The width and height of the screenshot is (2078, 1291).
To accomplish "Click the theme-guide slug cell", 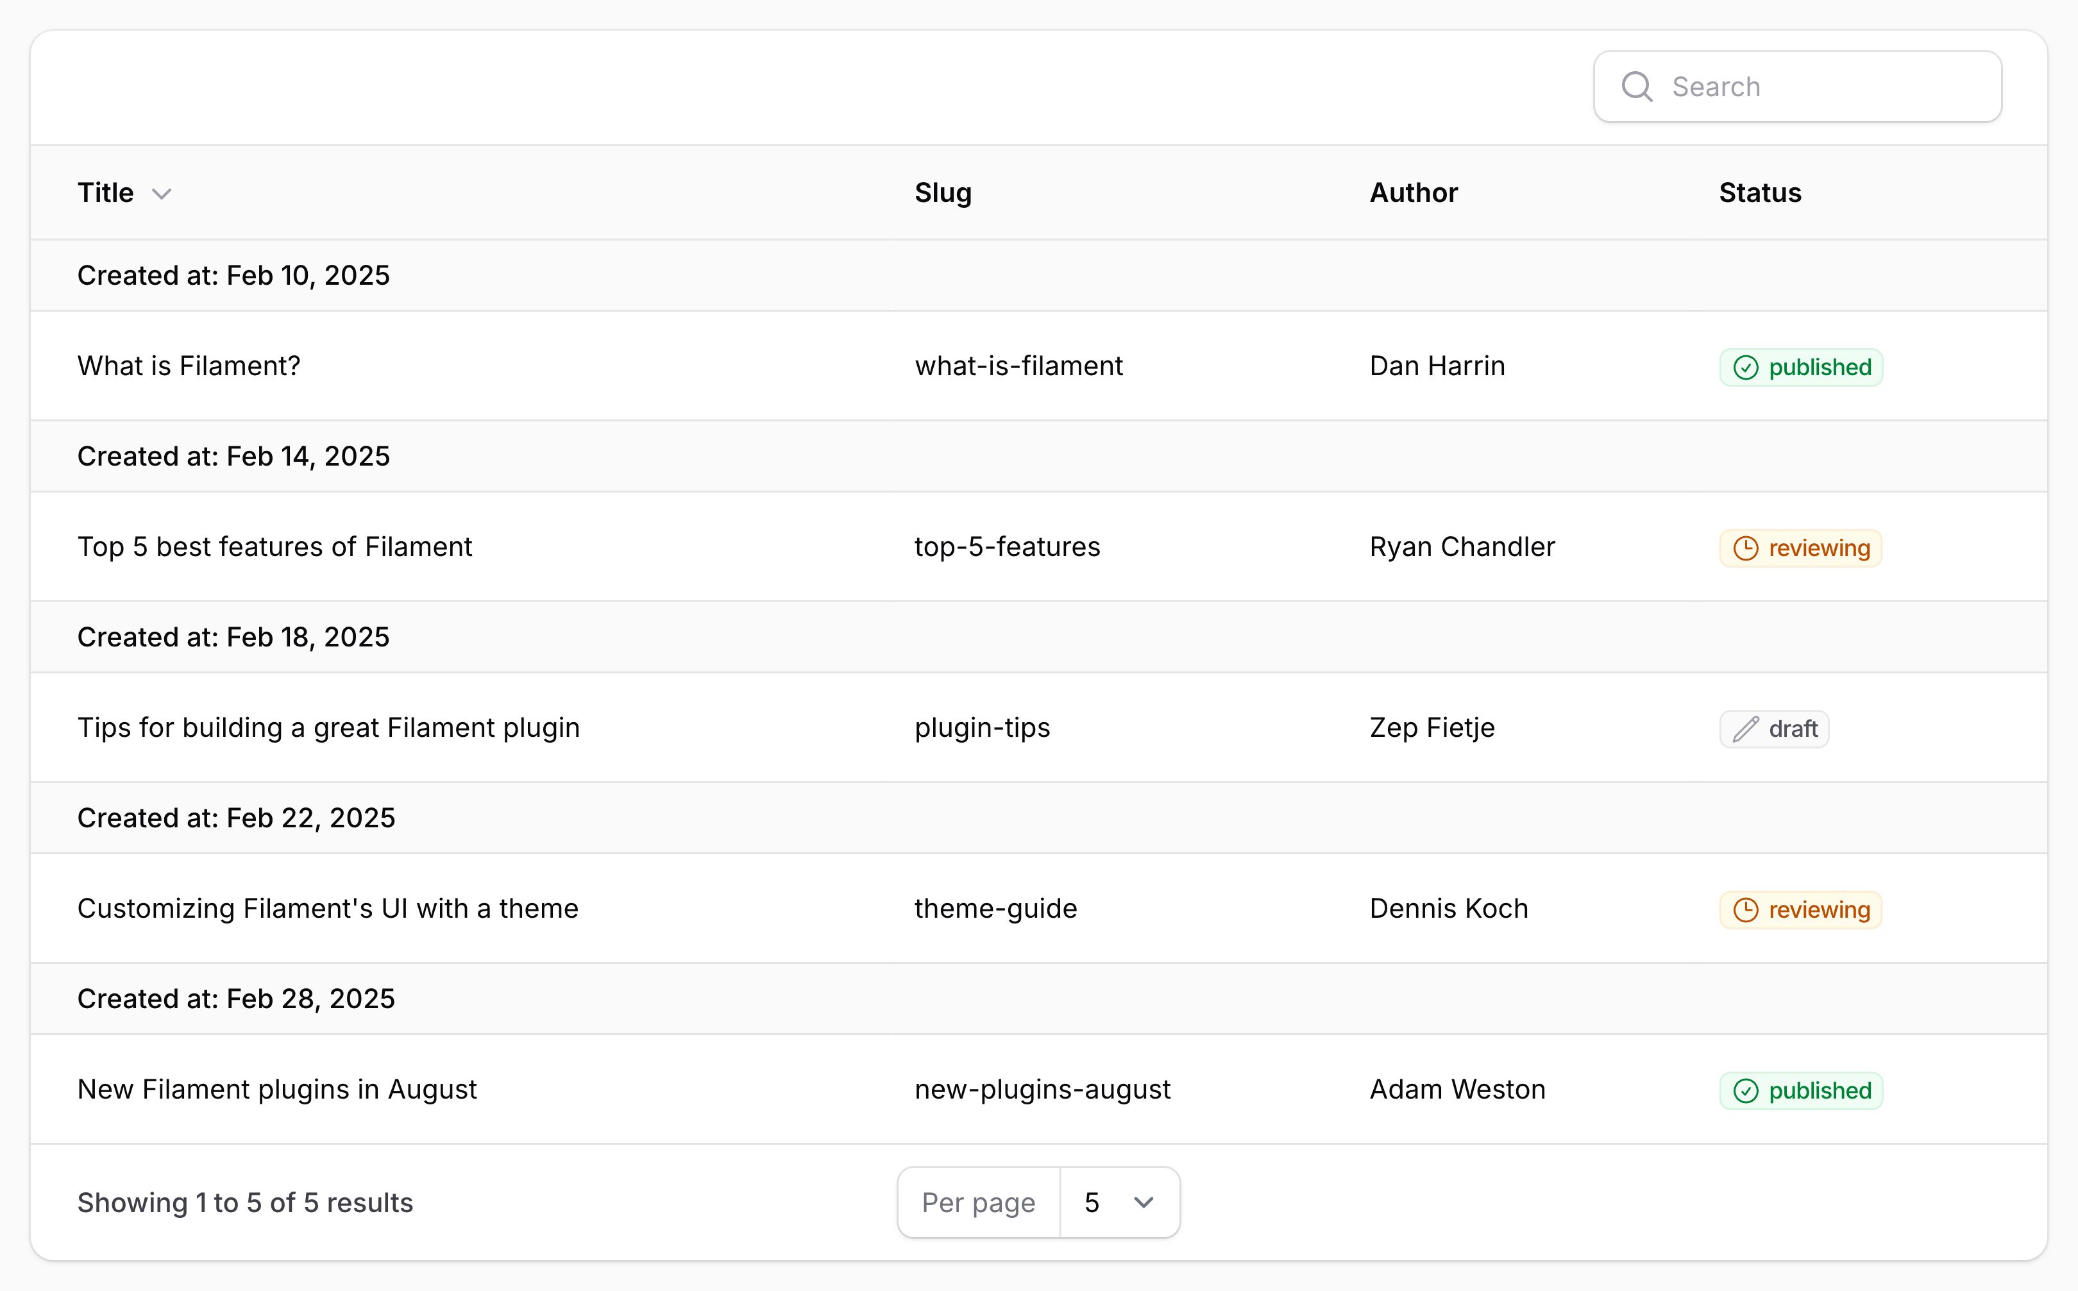I will coord(995,909).
